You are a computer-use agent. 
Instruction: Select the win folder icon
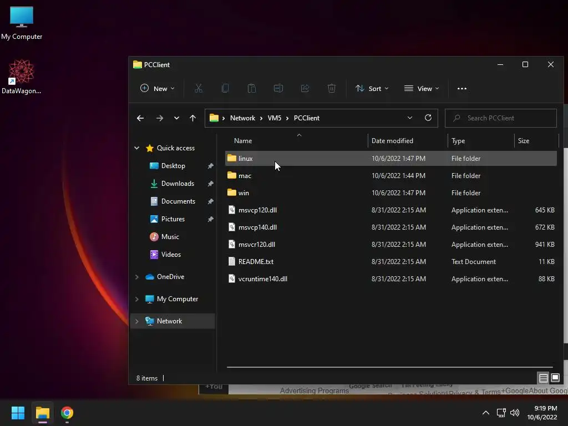click(x=232, y=192)
